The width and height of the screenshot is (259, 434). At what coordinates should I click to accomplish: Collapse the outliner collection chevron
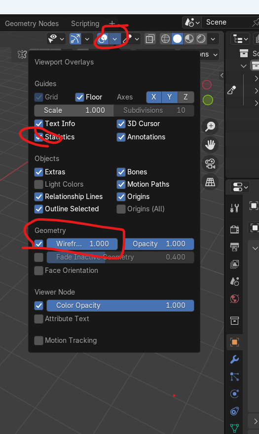tap(244, 66)
